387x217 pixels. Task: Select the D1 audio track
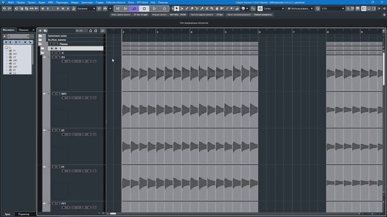click(77, 74)
